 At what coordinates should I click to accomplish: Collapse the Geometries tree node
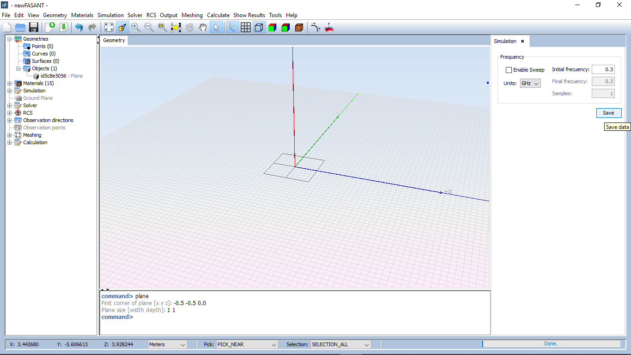coord(10,39)
